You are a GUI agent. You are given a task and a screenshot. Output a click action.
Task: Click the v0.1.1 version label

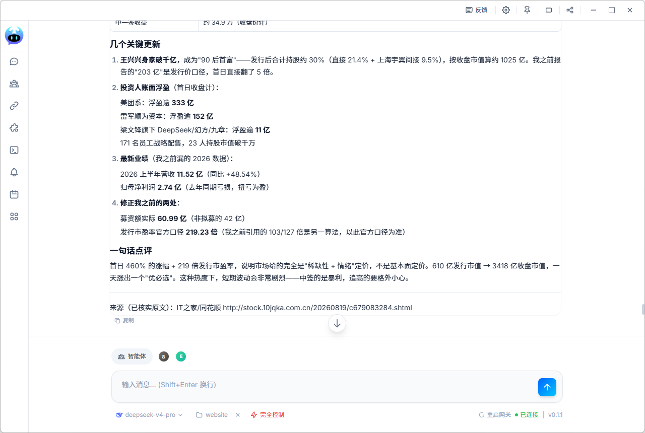click(x=555, y=415)
